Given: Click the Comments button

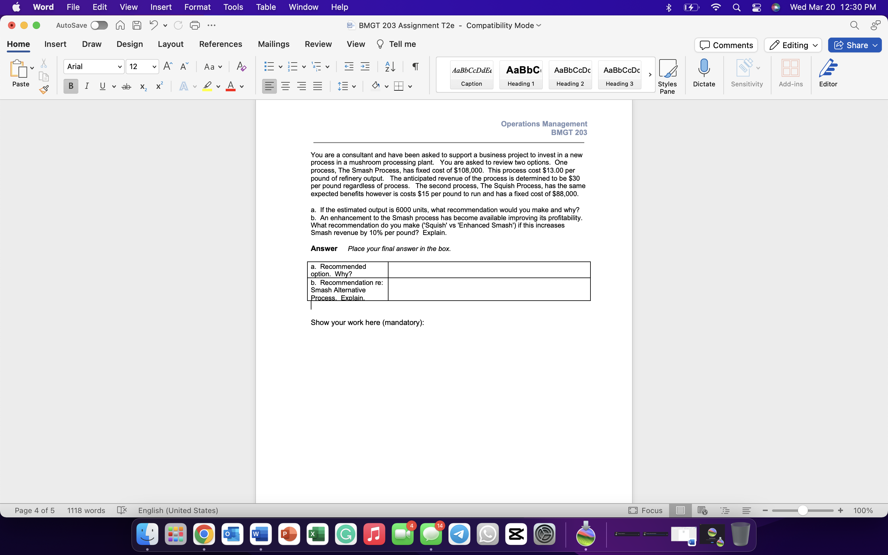Looking at the screenshot, I should click(x=726, y=45).
